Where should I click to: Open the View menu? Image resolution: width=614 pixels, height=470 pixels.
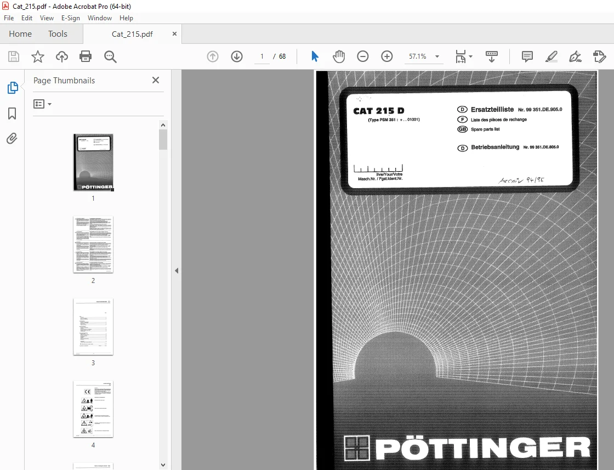point(47,18)
